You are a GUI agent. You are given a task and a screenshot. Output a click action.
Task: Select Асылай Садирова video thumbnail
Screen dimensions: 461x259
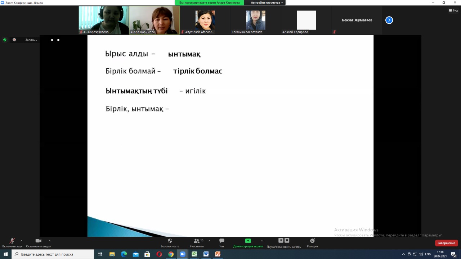click(306, 20)
